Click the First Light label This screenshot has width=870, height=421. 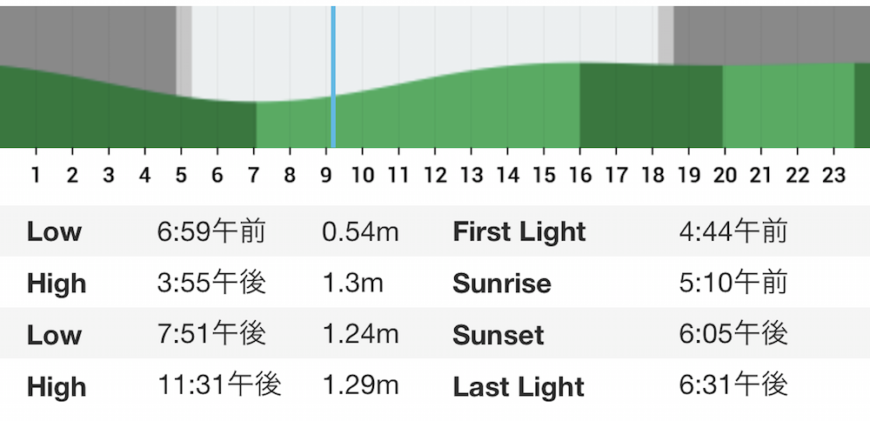coord(519,232)
